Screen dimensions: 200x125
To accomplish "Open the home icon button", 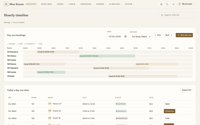I will 161,4.
